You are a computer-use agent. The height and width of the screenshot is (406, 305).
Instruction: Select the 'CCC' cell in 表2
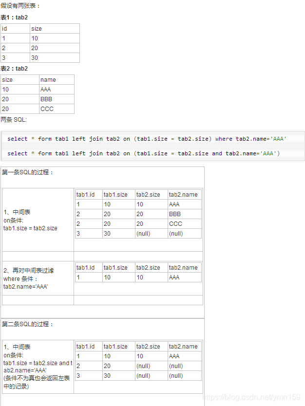tap(57, 109)
